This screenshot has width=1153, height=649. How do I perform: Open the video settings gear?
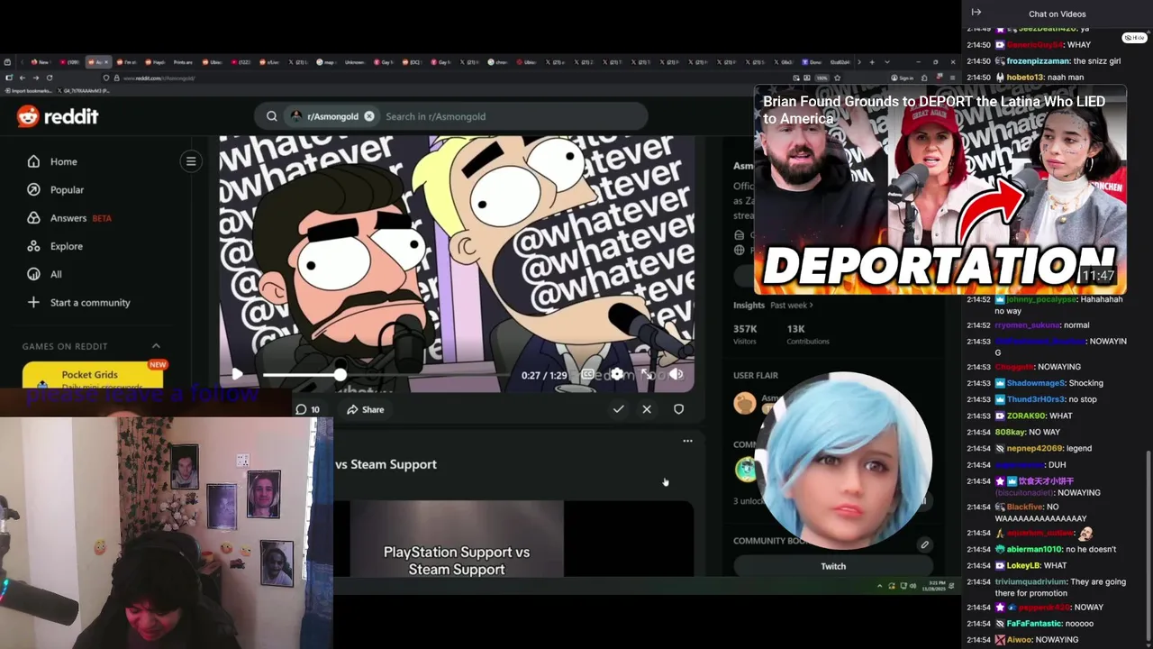pos(617,374)
